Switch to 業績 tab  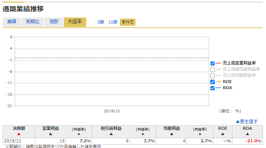pos(11,22)
